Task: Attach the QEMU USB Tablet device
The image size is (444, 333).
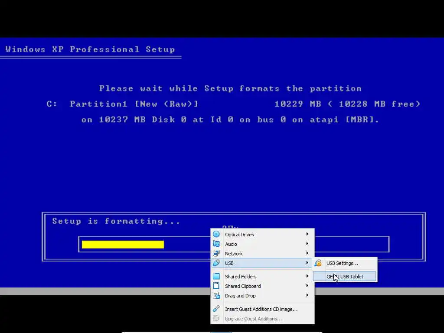Action: (345, 277)
